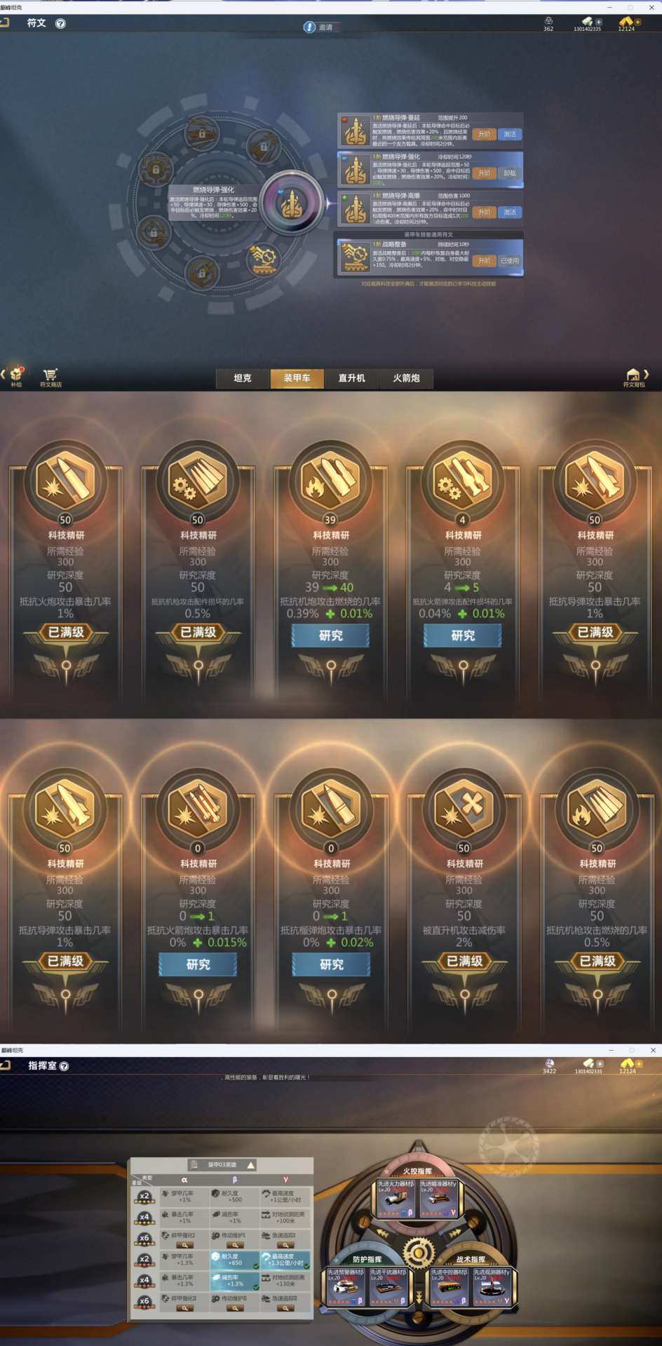Open the 符文商店 shopping cart icon
The height and width of the screenshot is (1346, 662).
pos(50,376)
